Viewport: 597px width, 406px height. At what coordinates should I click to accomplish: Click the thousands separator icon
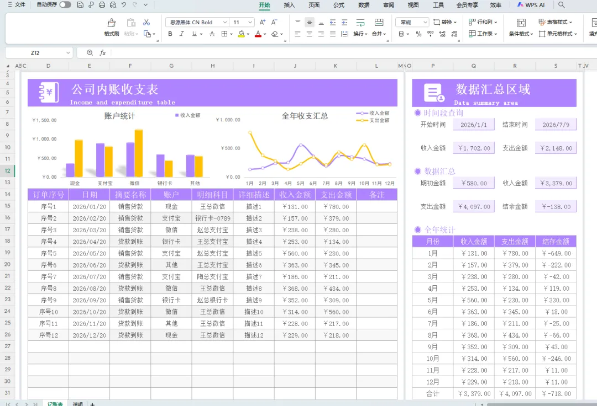point(430,34)
